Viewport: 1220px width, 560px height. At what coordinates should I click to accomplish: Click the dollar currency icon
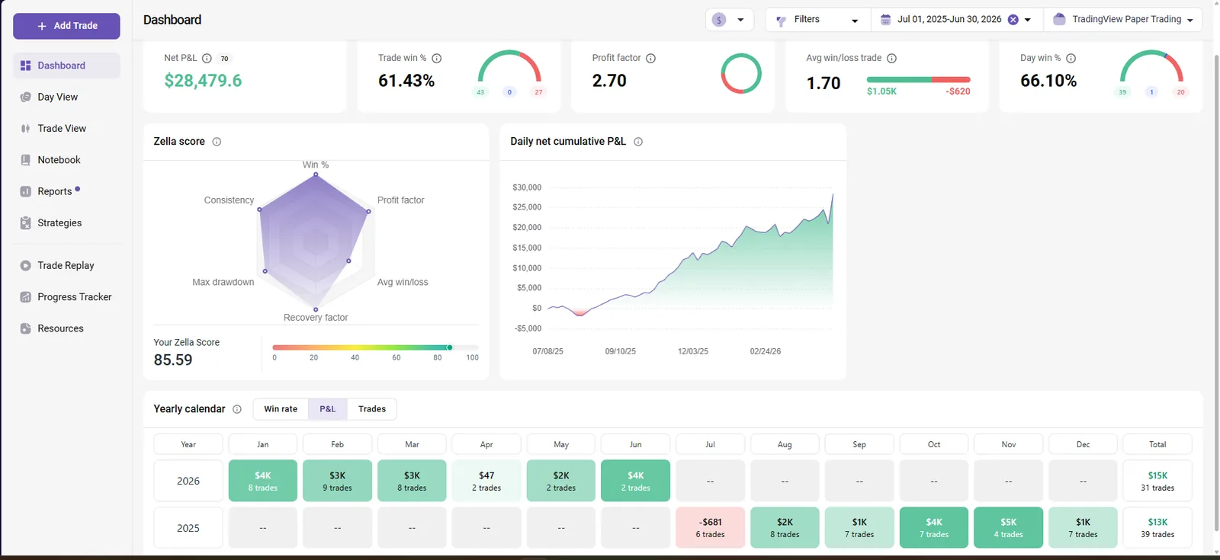[x=719, y=20]
